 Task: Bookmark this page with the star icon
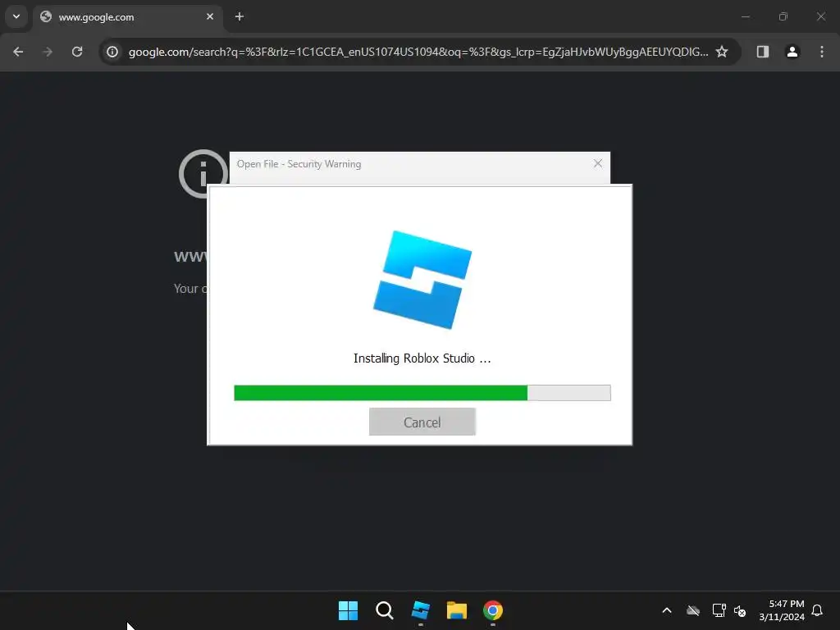[722, 52]
